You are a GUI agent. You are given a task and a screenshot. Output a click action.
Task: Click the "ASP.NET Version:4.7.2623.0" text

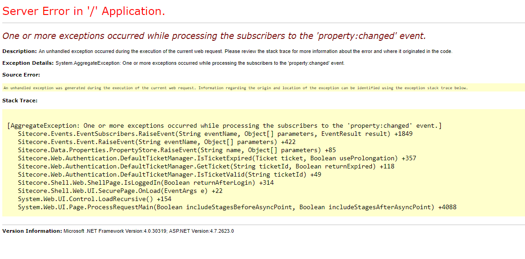coord(202,231)
